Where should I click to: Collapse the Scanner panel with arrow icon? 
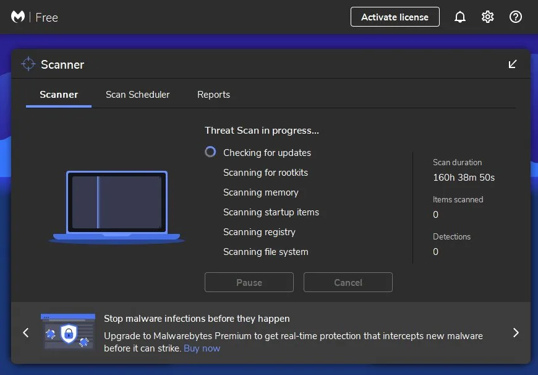512,64
